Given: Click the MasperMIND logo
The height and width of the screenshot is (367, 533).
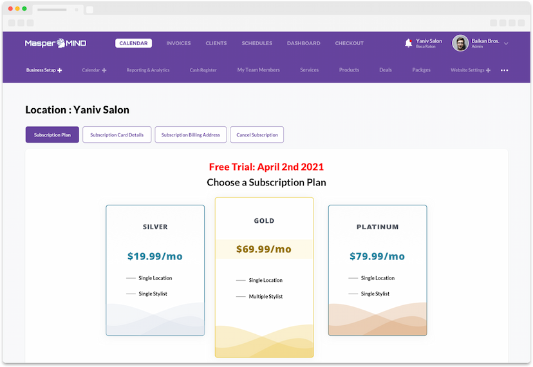Looking at the screenshot, I should (x=55, y=43).
